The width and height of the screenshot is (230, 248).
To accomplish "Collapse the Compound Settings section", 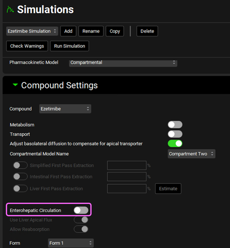I will [15, 85].
